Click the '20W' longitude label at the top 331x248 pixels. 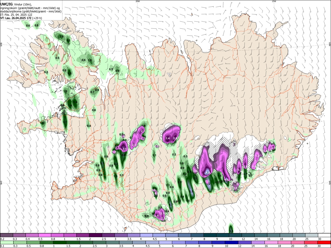[138, 1]
